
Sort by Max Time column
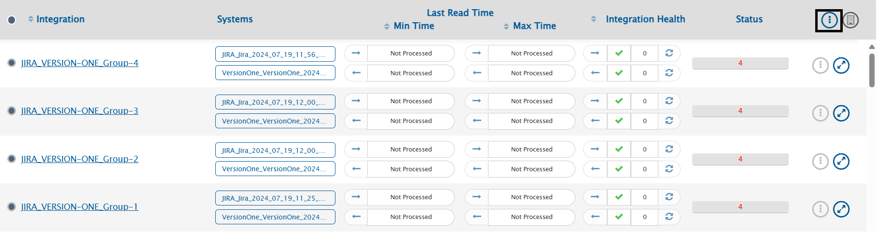(x=506, y=27)
